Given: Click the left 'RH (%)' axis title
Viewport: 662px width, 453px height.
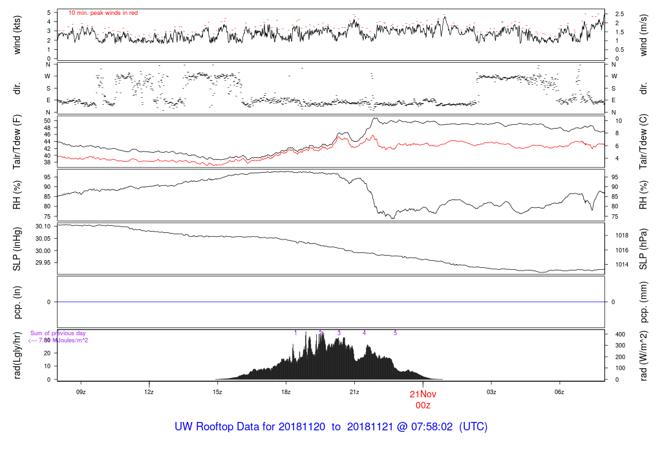Looking at the screenshot, I should [17, 195].
